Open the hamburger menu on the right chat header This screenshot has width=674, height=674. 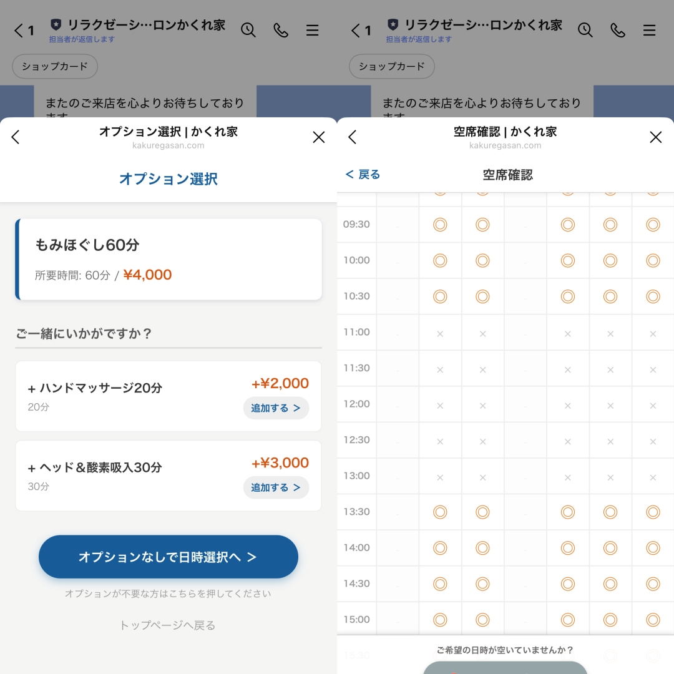pyautogui.click(x=649, y=29)
